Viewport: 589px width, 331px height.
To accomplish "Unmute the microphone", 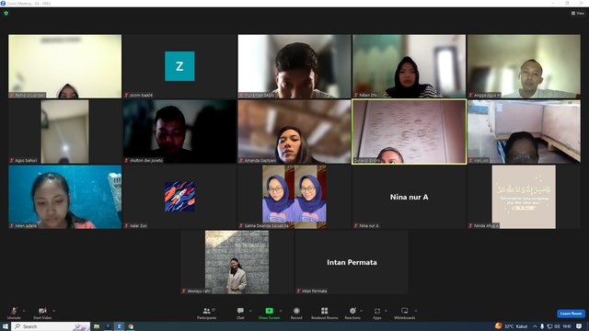I will coord(14,313).
